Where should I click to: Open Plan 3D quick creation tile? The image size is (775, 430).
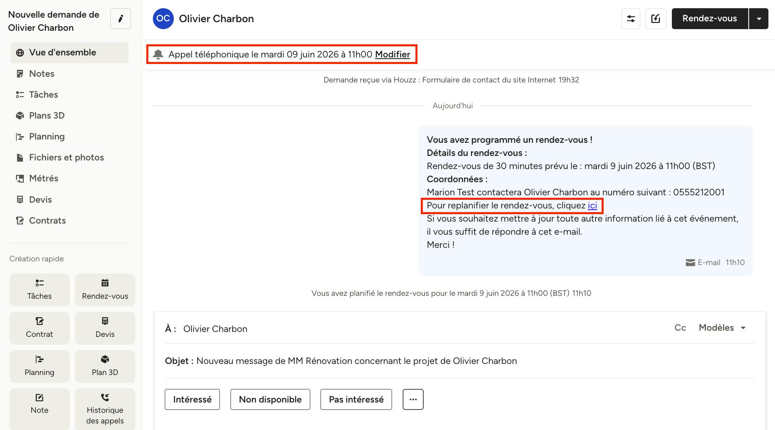(x=105, y=366)
